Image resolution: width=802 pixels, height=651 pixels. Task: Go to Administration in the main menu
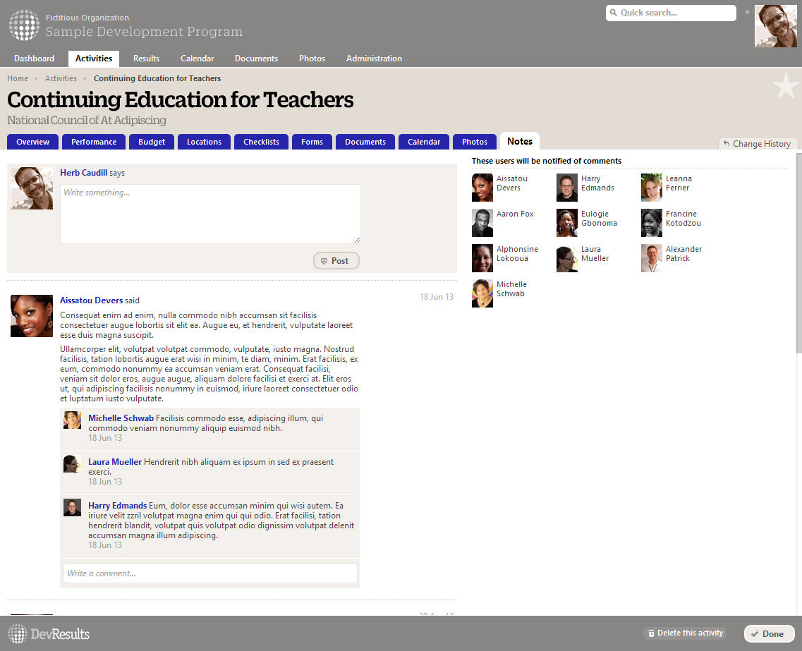pos(374,59)
